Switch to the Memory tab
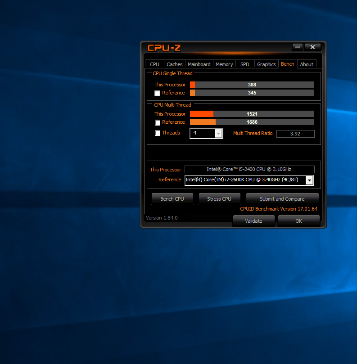Viewport: 357px width, 364px height. click(x=224, y=64)
